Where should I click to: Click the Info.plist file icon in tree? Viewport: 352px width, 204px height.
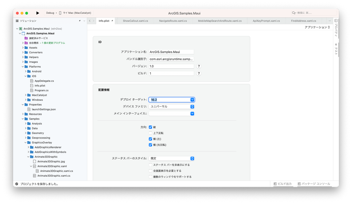tap(32, 86)
